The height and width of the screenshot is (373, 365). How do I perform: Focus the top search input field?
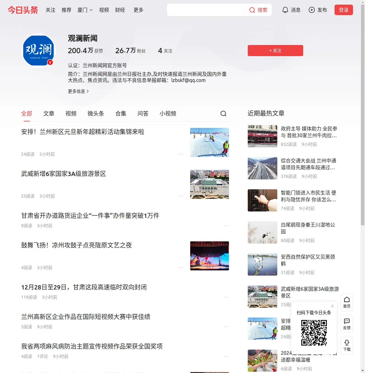206,10
